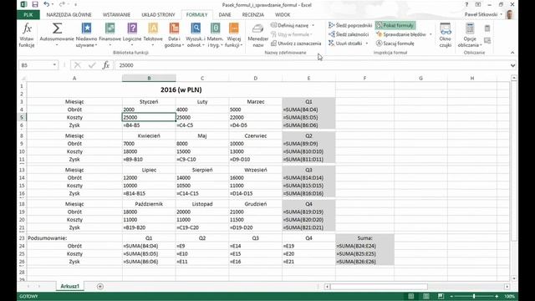The width and height of the screenshot is (535, 301).
Task: Click the Redo arrow icon
Action: point(62,4)
